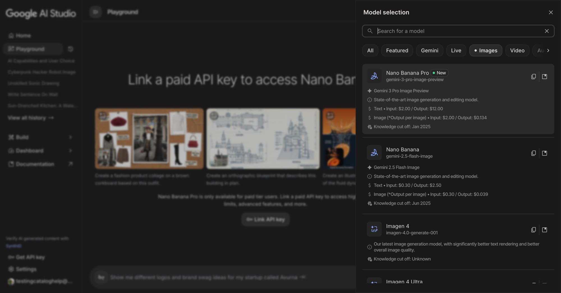Switch on the Video model filter
The height and width of the screenshot is (293, 561).
[517, 50]
